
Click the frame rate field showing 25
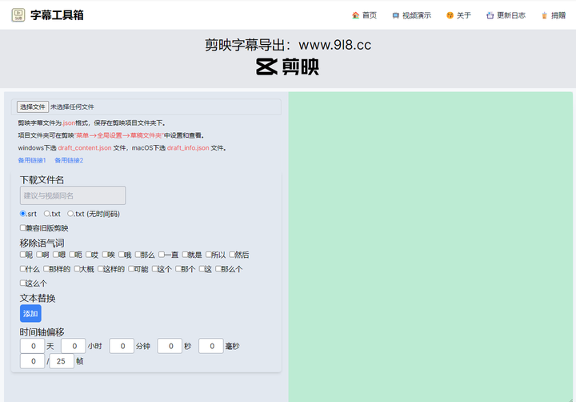click(x=62, y=361)
